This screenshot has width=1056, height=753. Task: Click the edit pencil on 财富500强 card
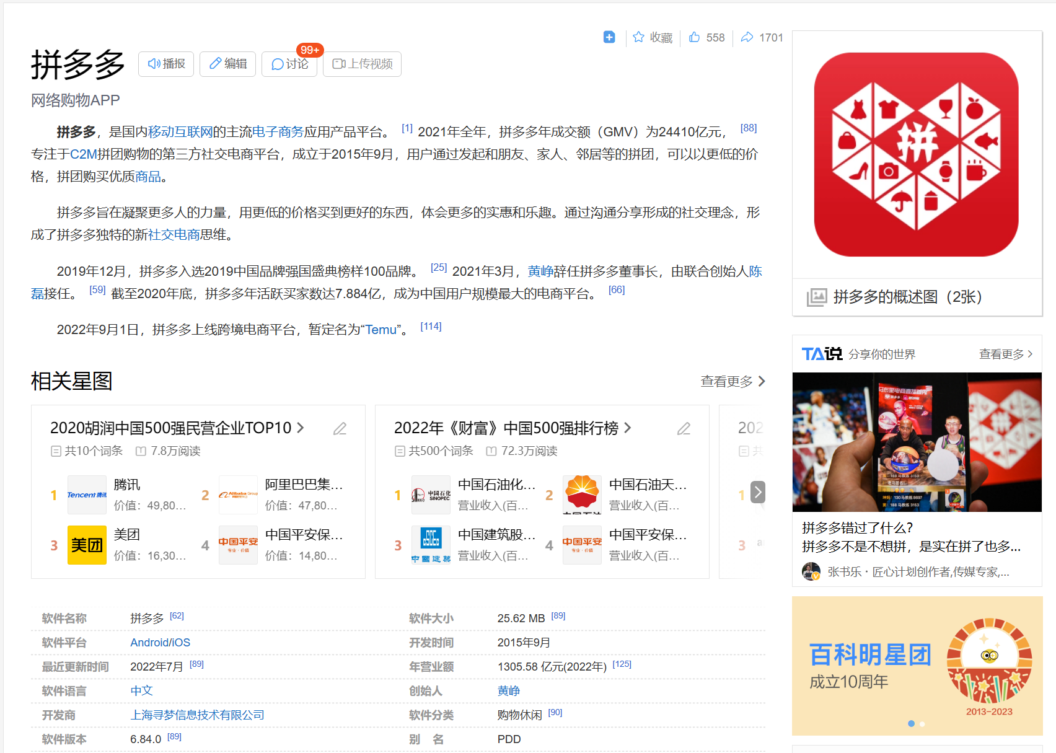pos(684,428)
